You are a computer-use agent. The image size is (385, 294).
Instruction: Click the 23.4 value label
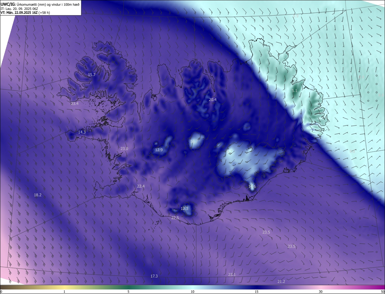[x=75, y=103]
